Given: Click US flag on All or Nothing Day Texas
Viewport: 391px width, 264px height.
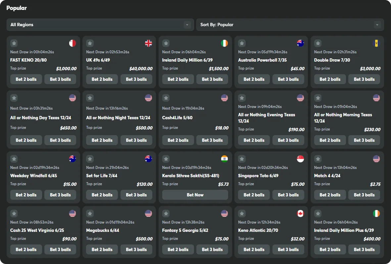Looking at the screenshot, I should (x=73, y=98).
